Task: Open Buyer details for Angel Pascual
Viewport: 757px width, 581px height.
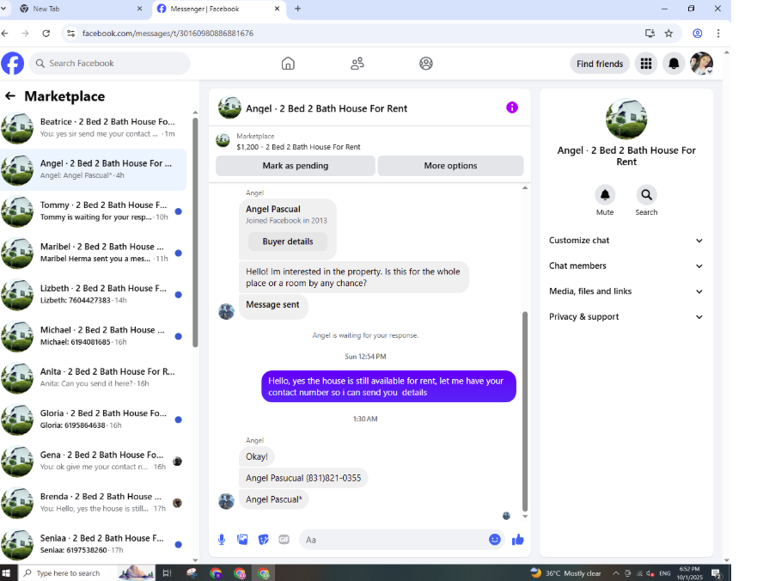Action: (x=288, y=242)
